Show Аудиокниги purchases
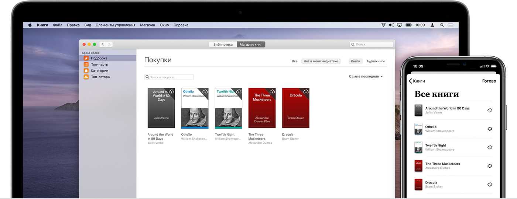 coord(375,61)
